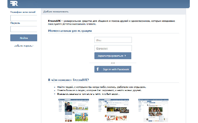Select the 'Телефон или email' label
This screenshot has height=123, width=198.
[23, 12]
